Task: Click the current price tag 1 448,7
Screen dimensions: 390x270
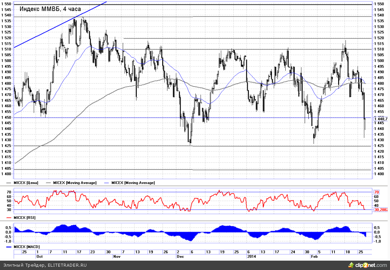Action: pyautogui.click(x=381, y=119)
